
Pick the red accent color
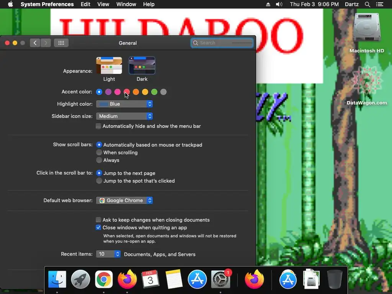pyautogui.click(x=127, y=92)
